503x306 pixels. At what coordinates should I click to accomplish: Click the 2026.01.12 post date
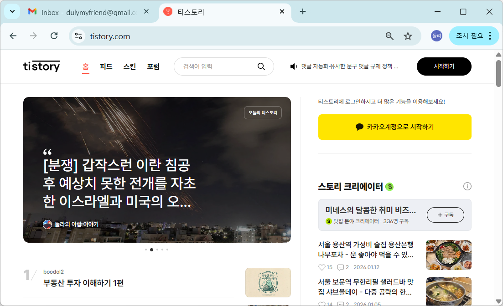pyautogui.click(x=366, y=267)
